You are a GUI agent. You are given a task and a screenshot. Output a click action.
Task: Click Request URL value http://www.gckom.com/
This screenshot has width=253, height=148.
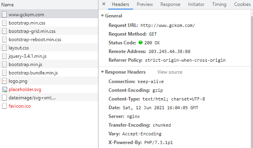click(168, 25)
